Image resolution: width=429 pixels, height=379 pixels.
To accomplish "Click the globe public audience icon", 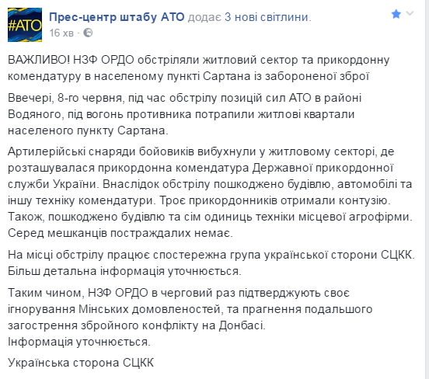I will tap(88, 33).
